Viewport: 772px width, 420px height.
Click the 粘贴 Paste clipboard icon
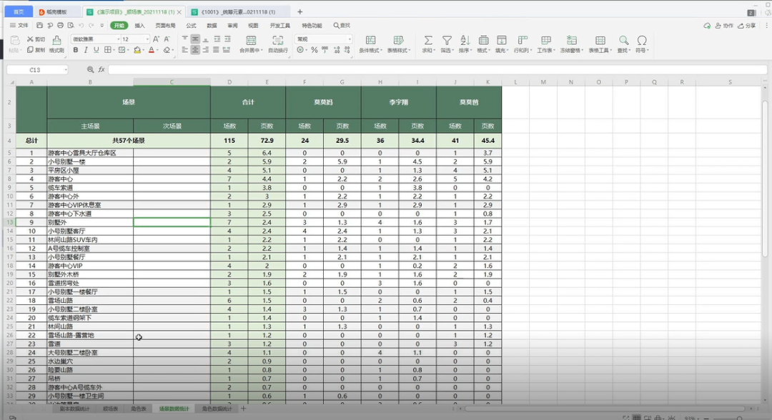[x=15, y=40]
